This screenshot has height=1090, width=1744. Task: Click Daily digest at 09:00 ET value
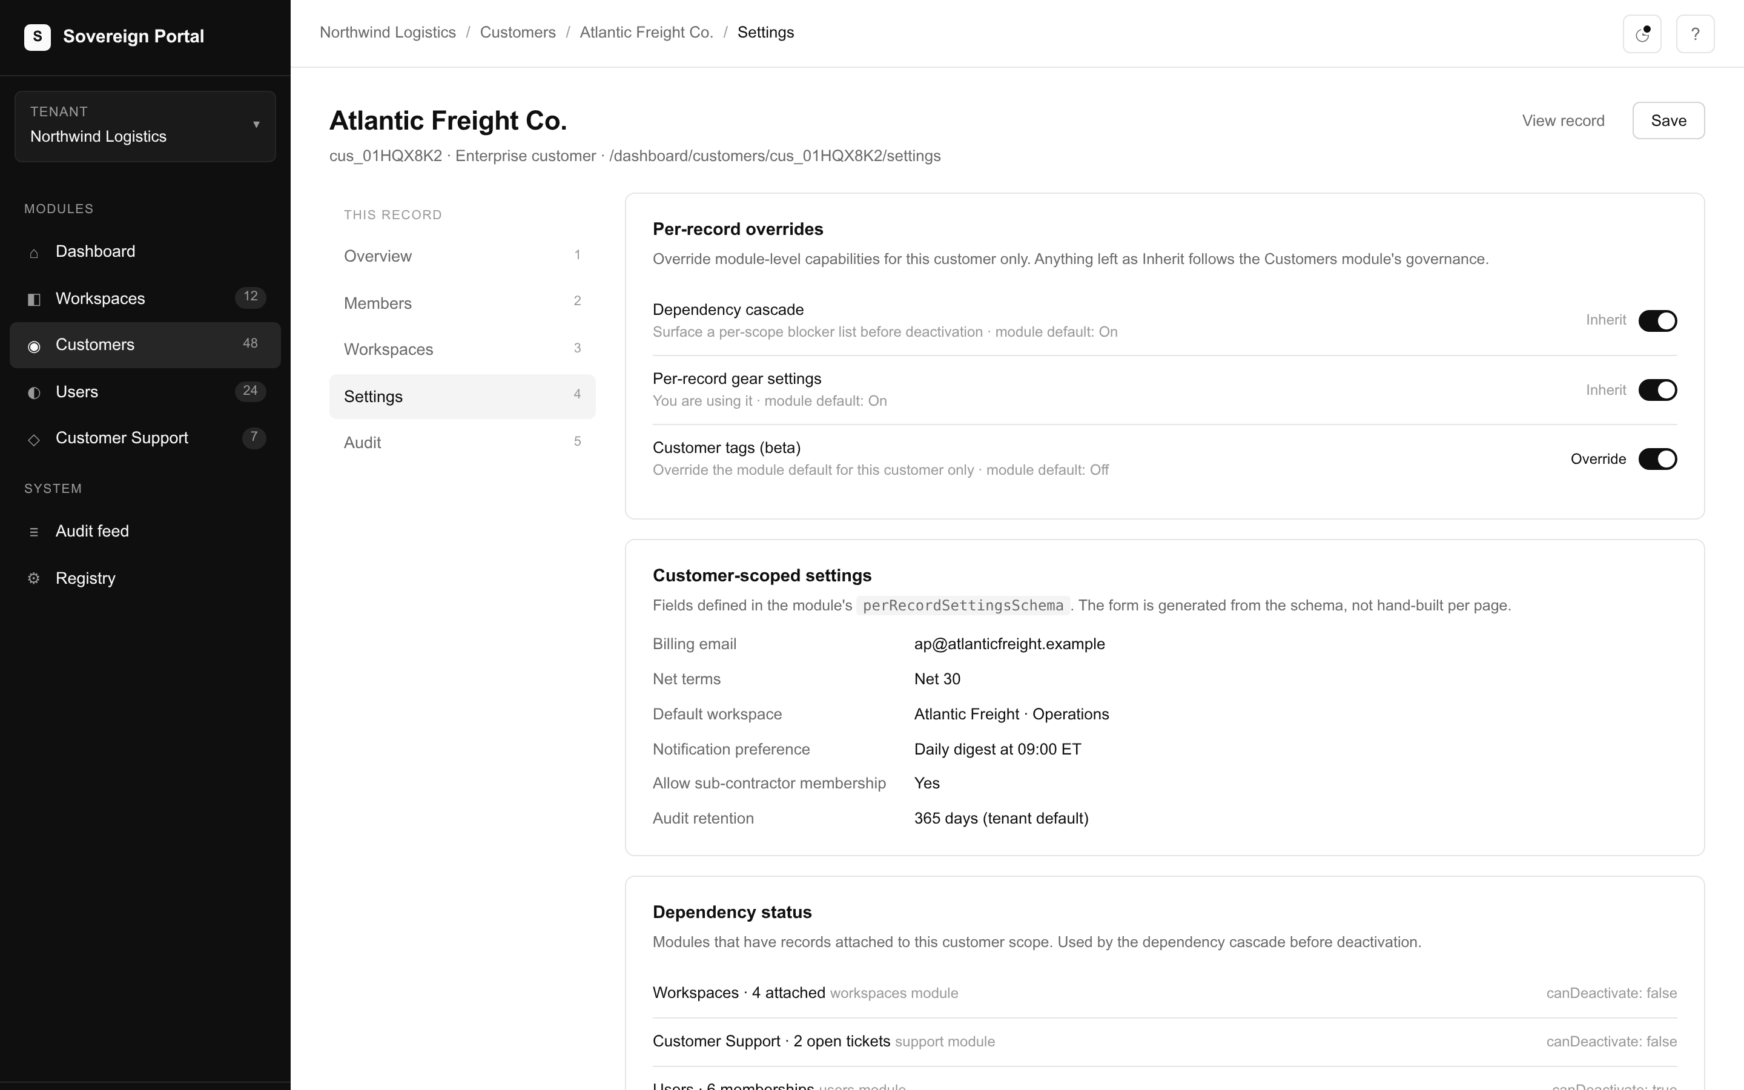(997, 749)
